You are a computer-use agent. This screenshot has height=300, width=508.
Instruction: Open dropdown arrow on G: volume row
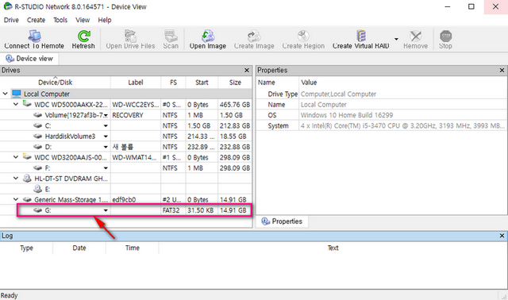pos(106,210)
